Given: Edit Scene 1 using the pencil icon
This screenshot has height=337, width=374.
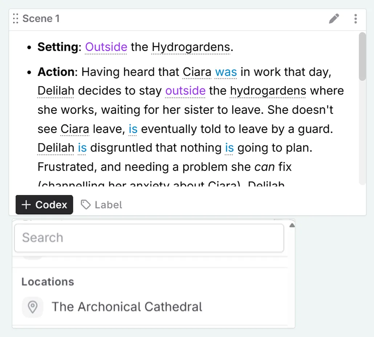Looking at the screenshot, I should point(334,19).
